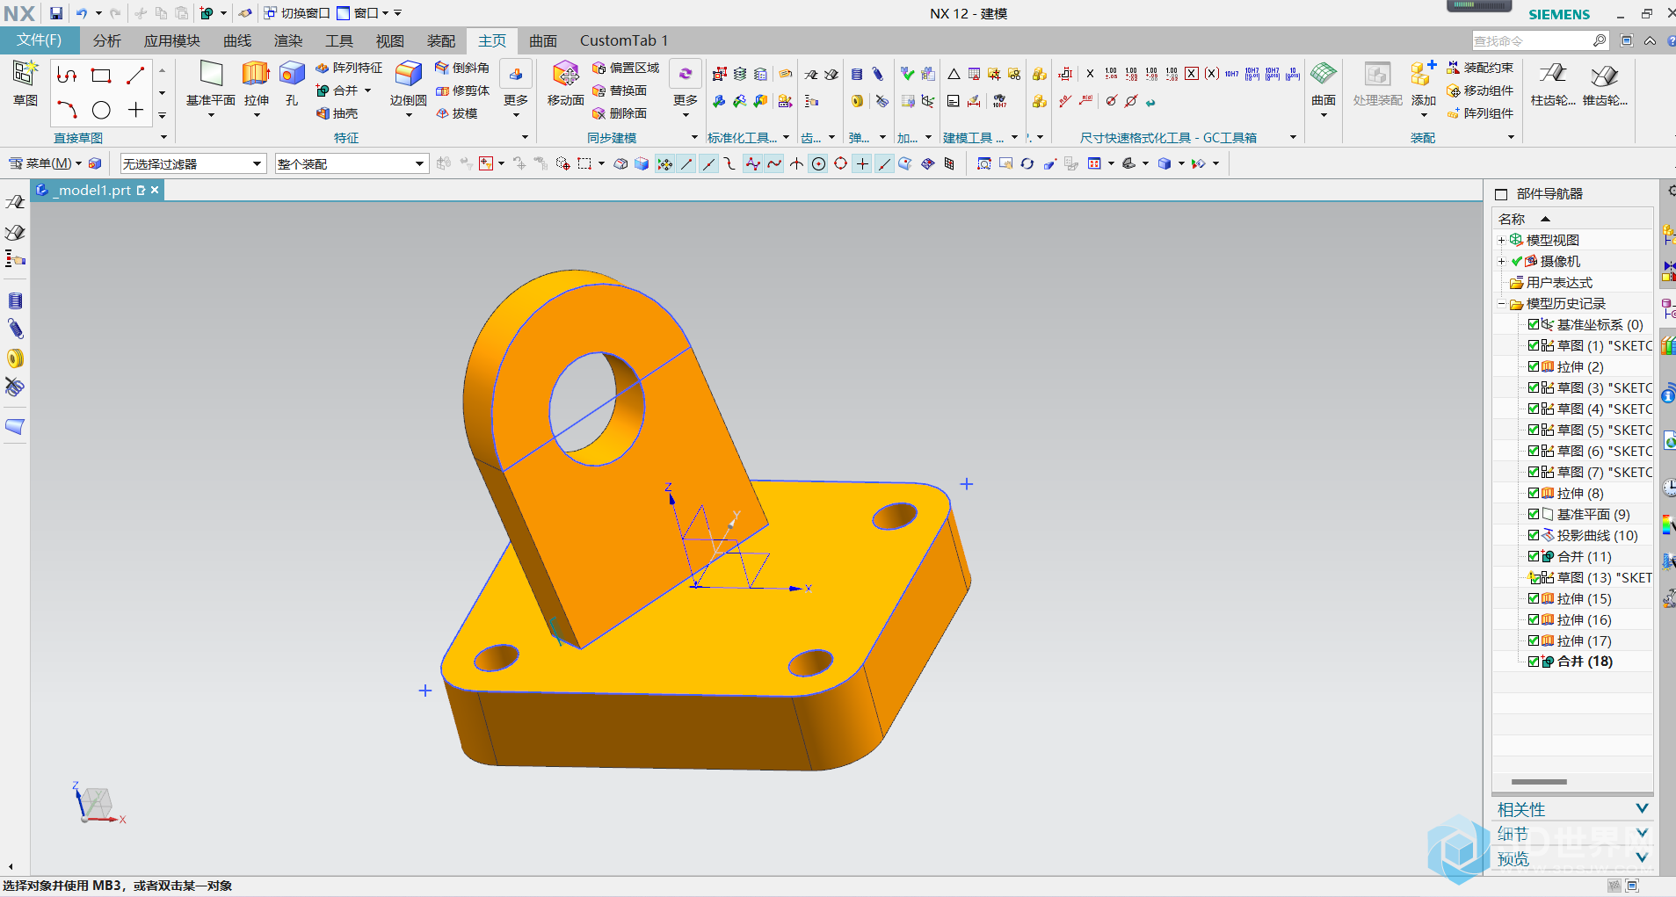1676x897 pixels.
Task: Switch to the 分析 ribbon tab
Action: pos(107,40)
